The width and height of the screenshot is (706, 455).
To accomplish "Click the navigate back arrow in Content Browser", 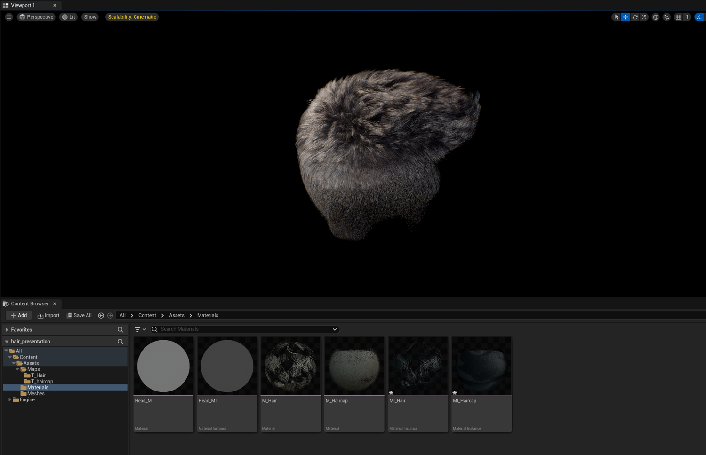I will click(x=101, y=316).
